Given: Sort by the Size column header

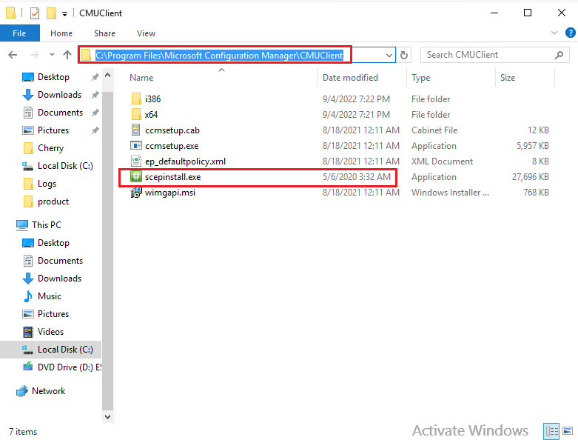Looking at the screenshot, I should point(508,78).
